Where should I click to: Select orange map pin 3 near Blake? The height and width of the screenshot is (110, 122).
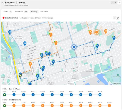51,35
